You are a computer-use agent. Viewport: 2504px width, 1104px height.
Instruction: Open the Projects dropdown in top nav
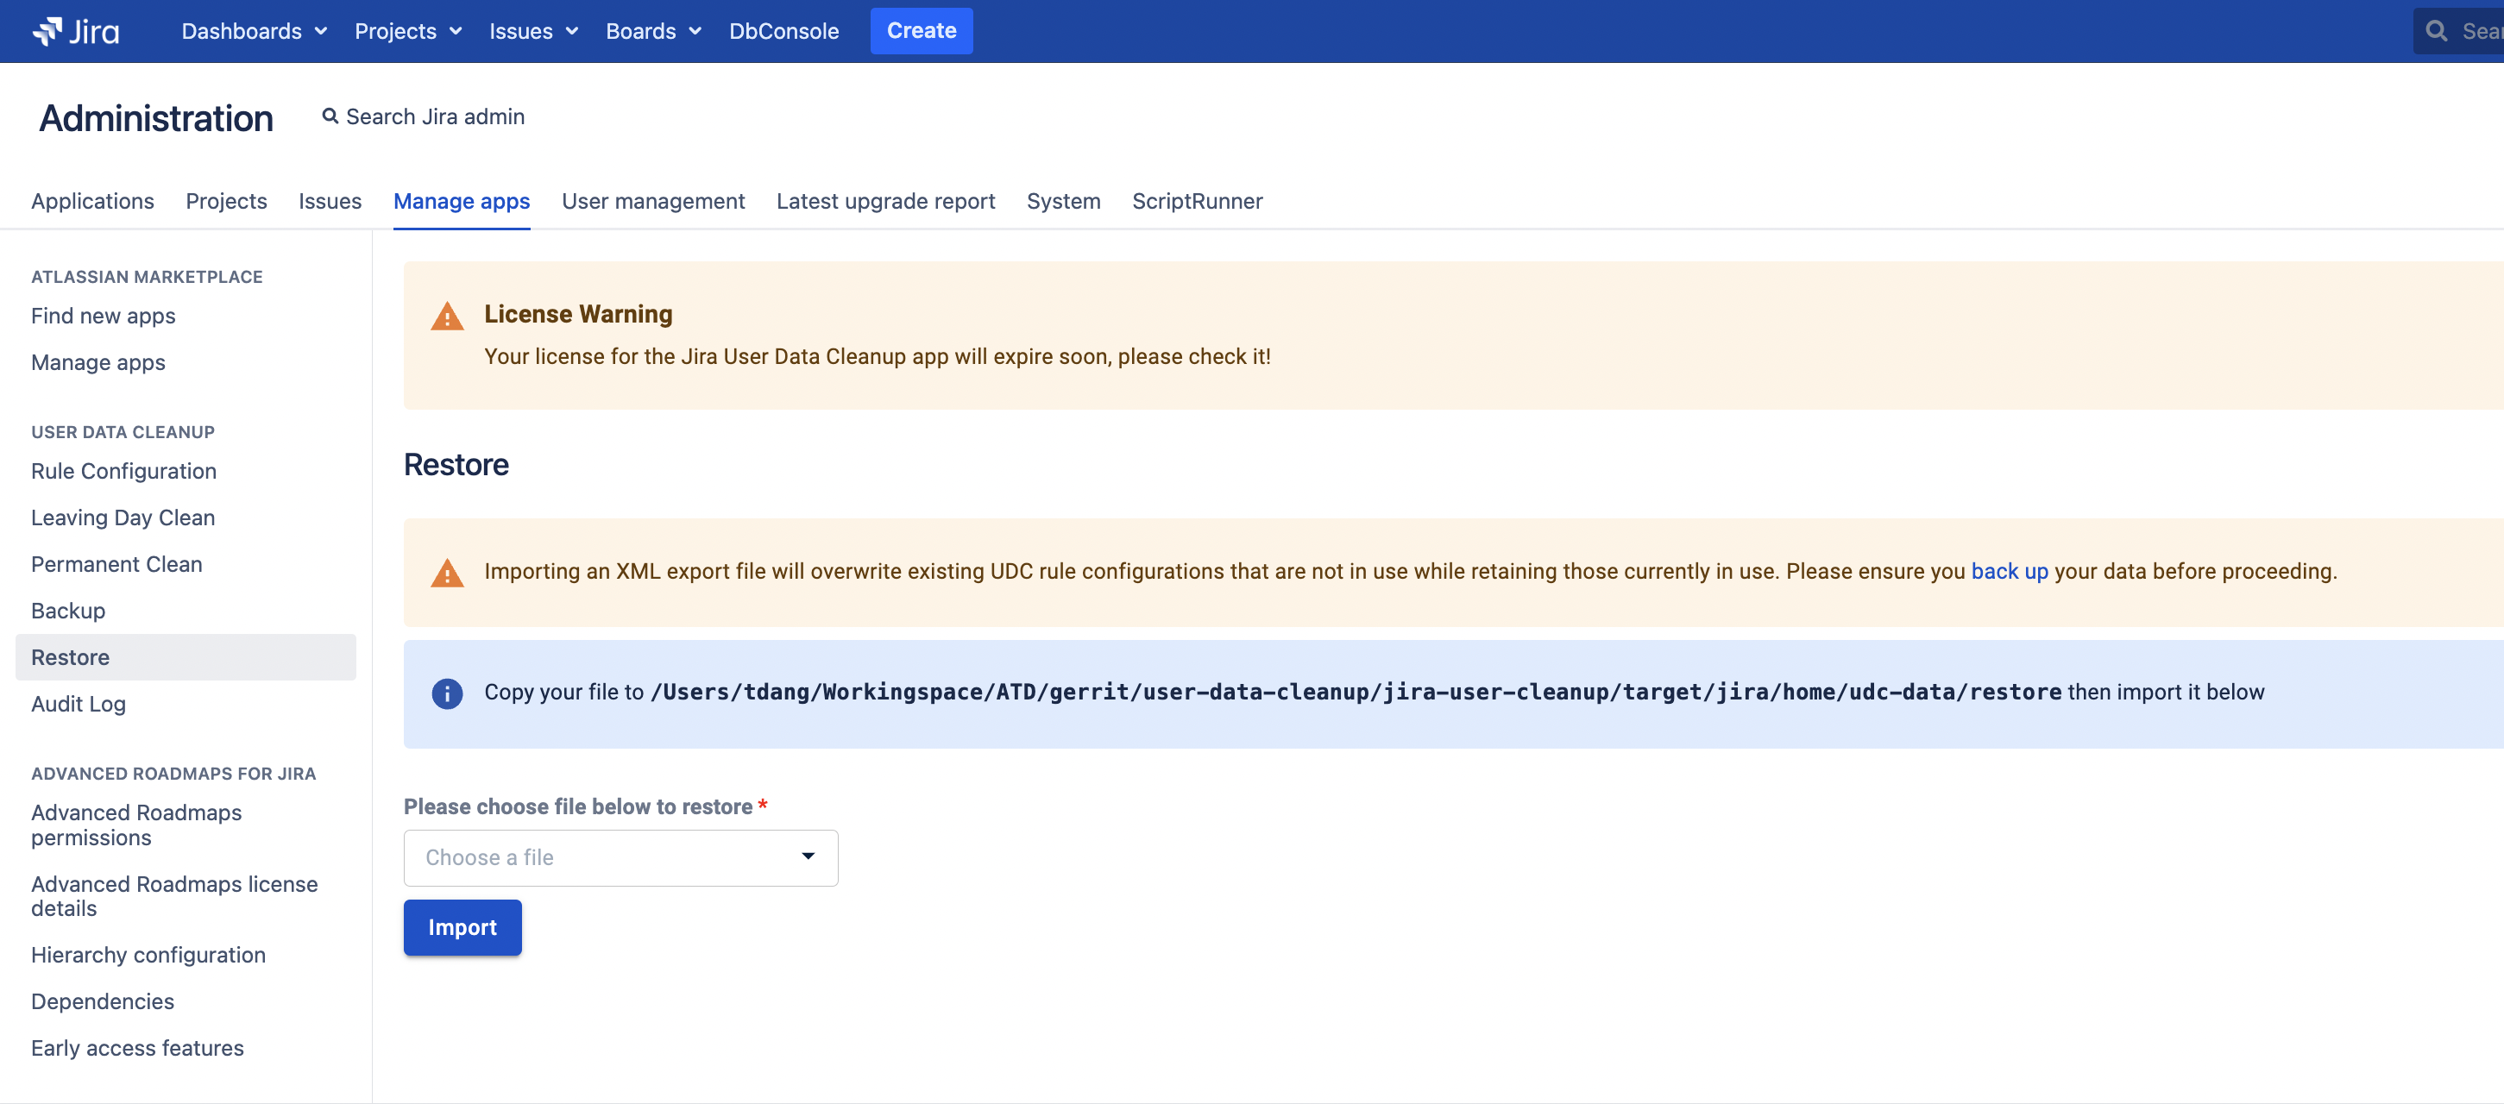pyautogui.click(x=407, y=31)
